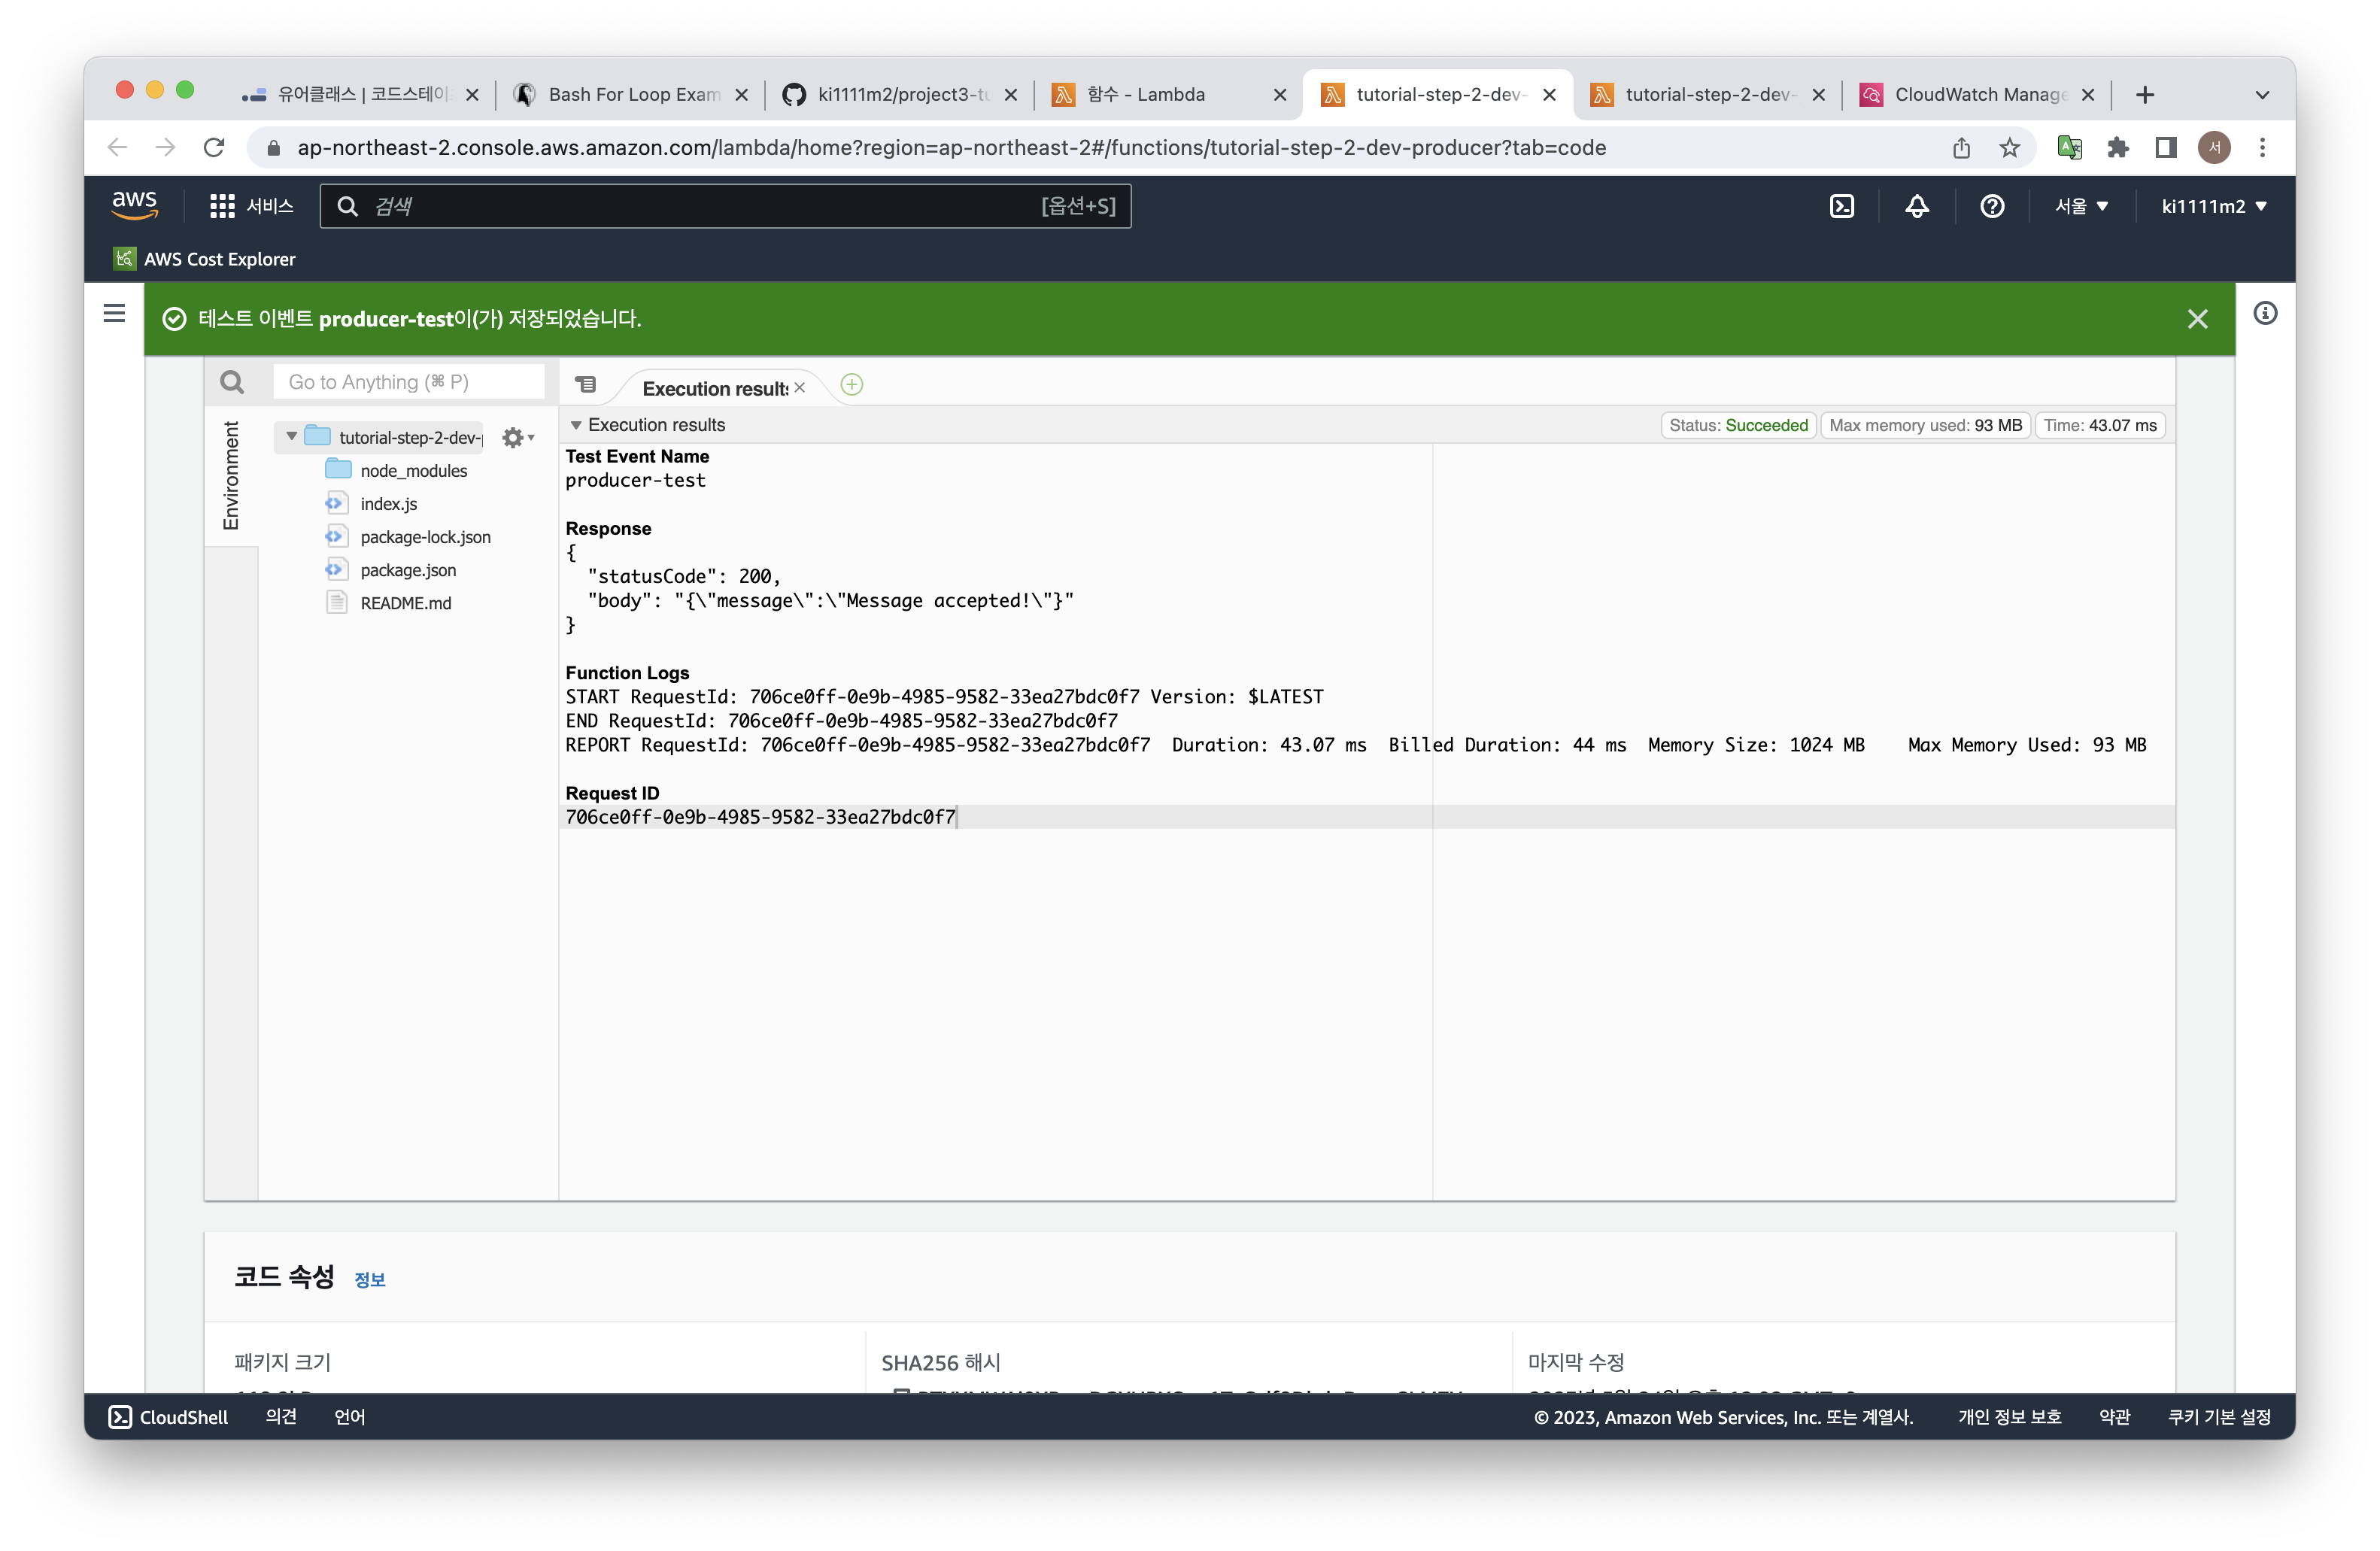This screenshot has width=2380, height=1551.
Task: Open the environment settings gear icon
Action: pos(514,438)
